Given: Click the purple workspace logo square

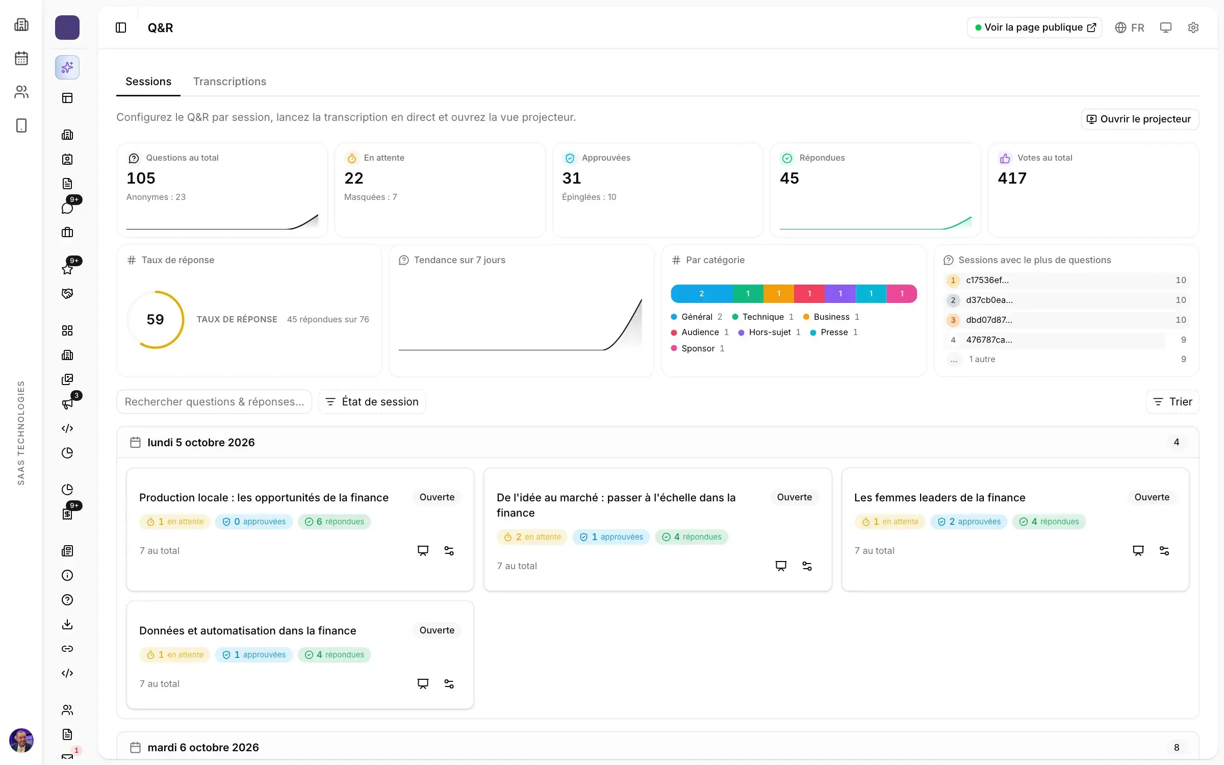Looking at the screenshot, I should tap(67, 28).
